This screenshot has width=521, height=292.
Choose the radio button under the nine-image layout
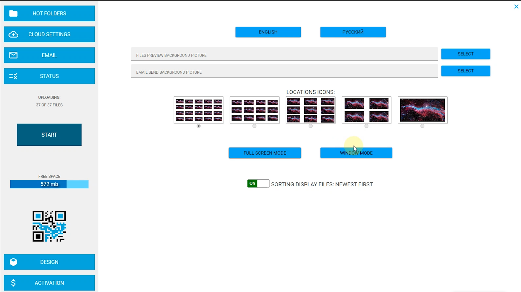click(310, 126)
